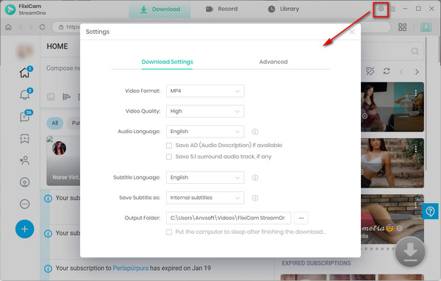
Task: Open the hamburger menu icon
Action: click(393, 9)
